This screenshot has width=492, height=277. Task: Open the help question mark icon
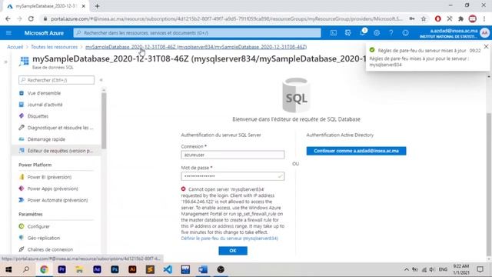tap(391, 32)
